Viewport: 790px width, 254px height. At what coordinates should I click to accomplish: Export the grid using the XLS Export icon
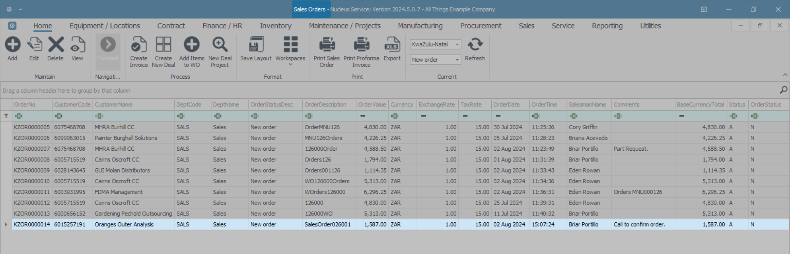point(392,45)
